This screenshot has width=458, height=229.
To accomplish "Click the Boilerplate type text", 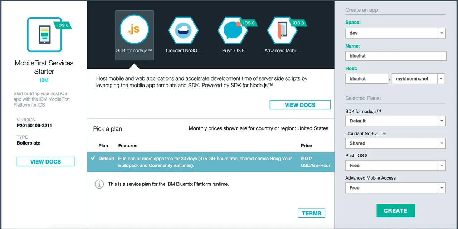I will tap(29, 143).
